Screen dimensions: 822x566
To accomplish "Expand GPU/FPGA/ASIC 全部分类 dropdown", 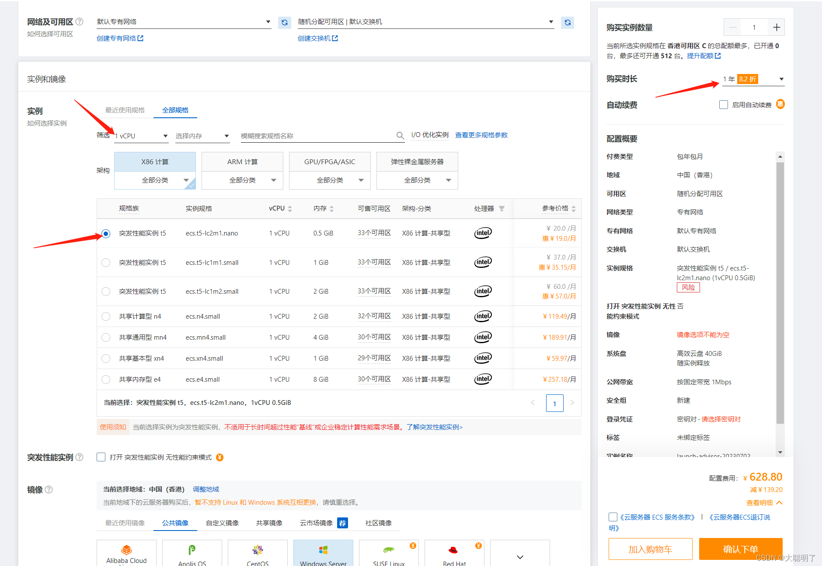I will (330, 180).
